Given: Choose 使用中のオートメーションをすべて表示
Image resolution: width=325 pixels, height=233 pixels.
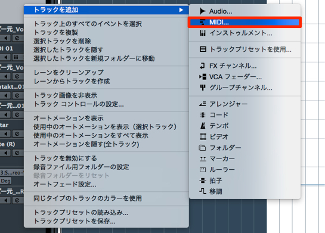Looking at the screenshot, I should [x=106, y=135].
